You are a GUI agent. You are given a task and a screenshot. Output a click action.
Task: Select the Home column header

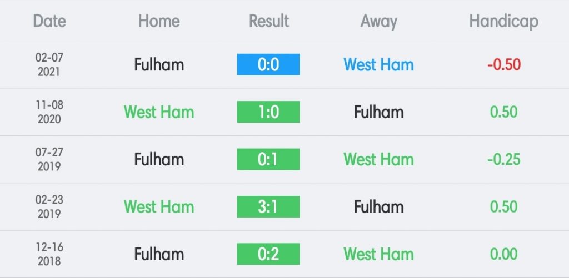point(159,21)
